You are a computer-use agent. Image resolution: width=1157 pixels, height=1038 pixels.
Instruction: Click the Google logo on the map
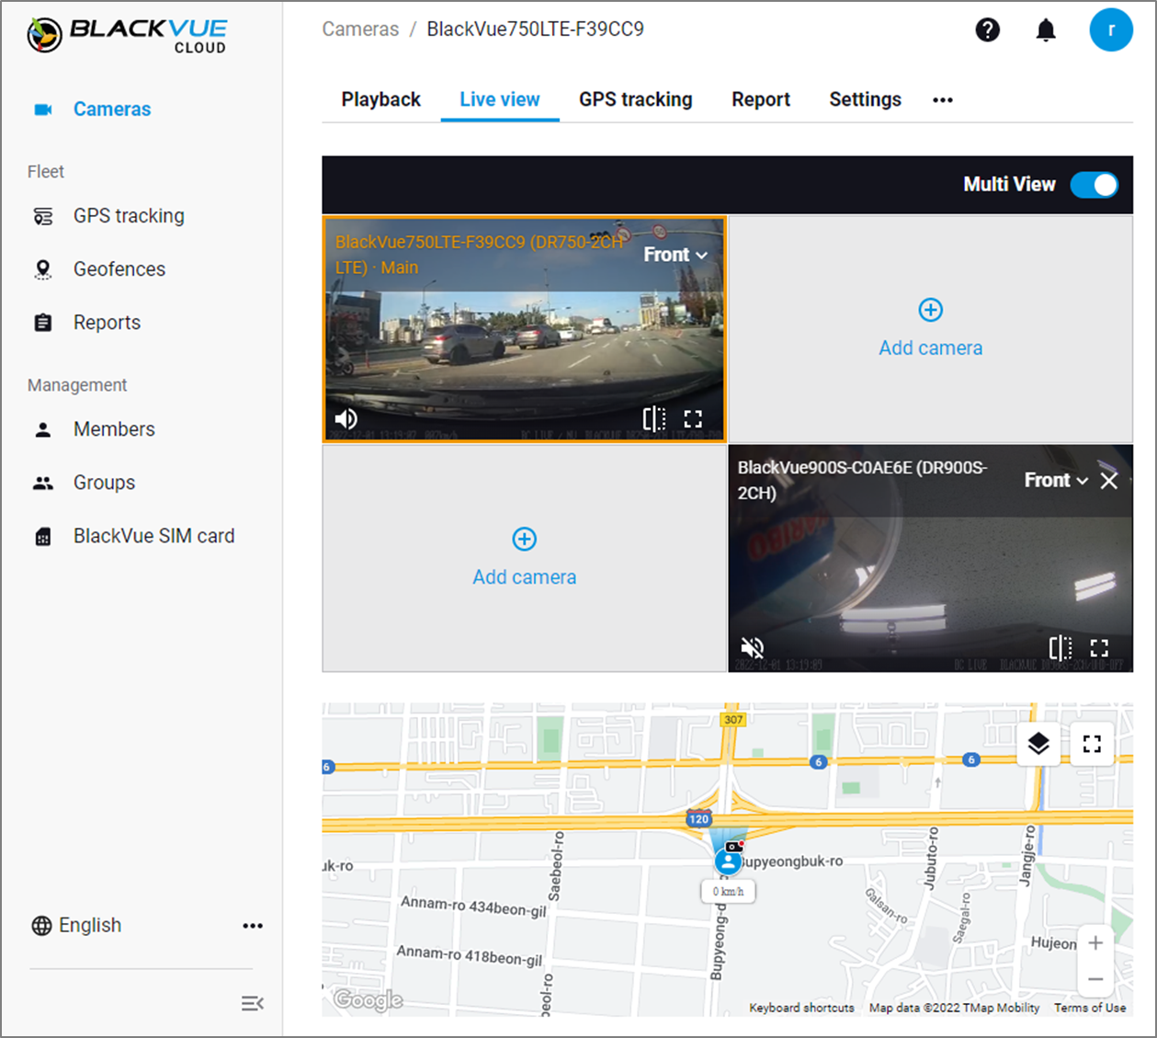click(x=368, y=1000)
